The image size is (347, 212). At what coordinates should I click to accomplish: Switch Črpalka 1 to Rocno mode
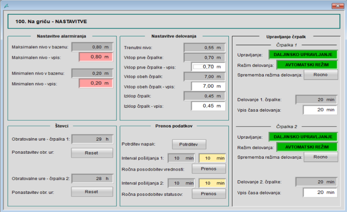point(321,75)
